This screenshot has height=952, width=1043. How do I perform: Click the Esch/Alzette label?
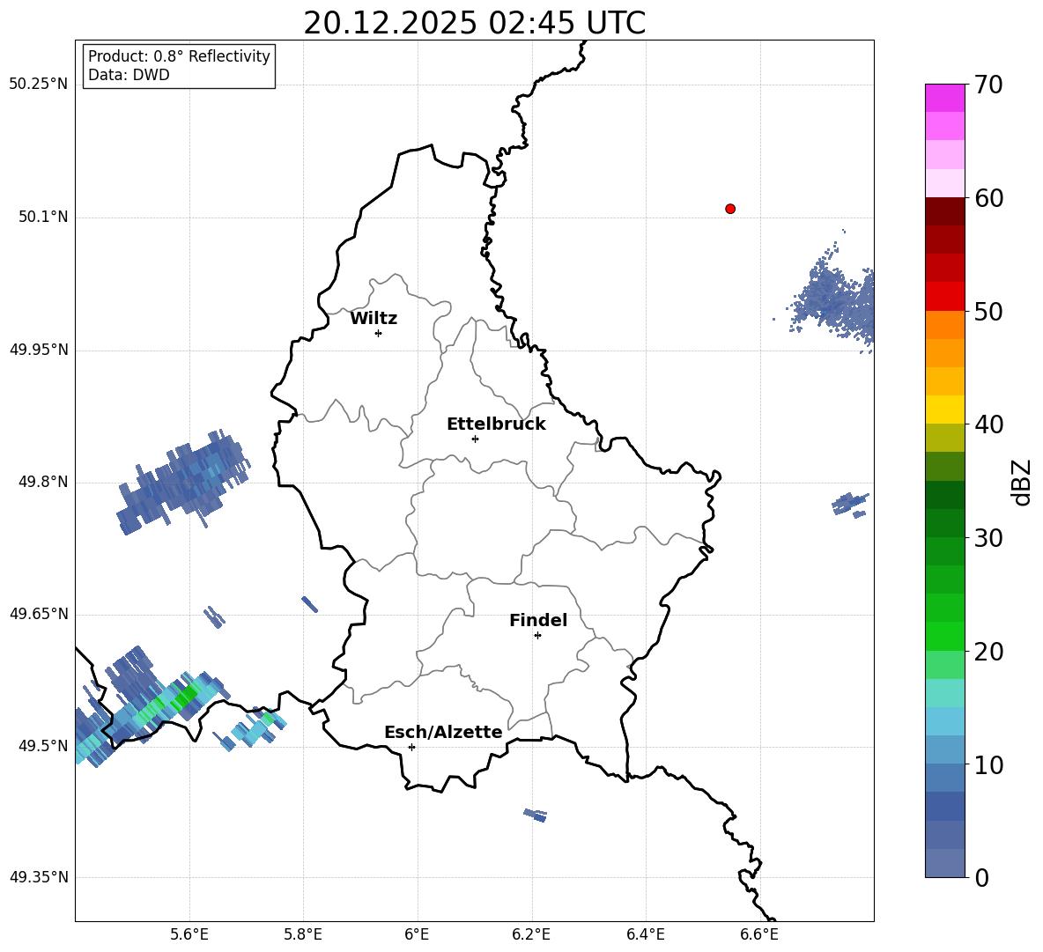click(x=443, y=732)
